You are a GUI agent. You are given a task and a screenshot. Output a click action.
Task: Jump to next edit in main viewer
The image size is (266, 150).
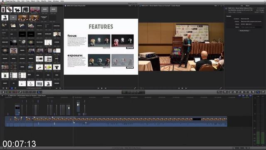tap(186, 88)
